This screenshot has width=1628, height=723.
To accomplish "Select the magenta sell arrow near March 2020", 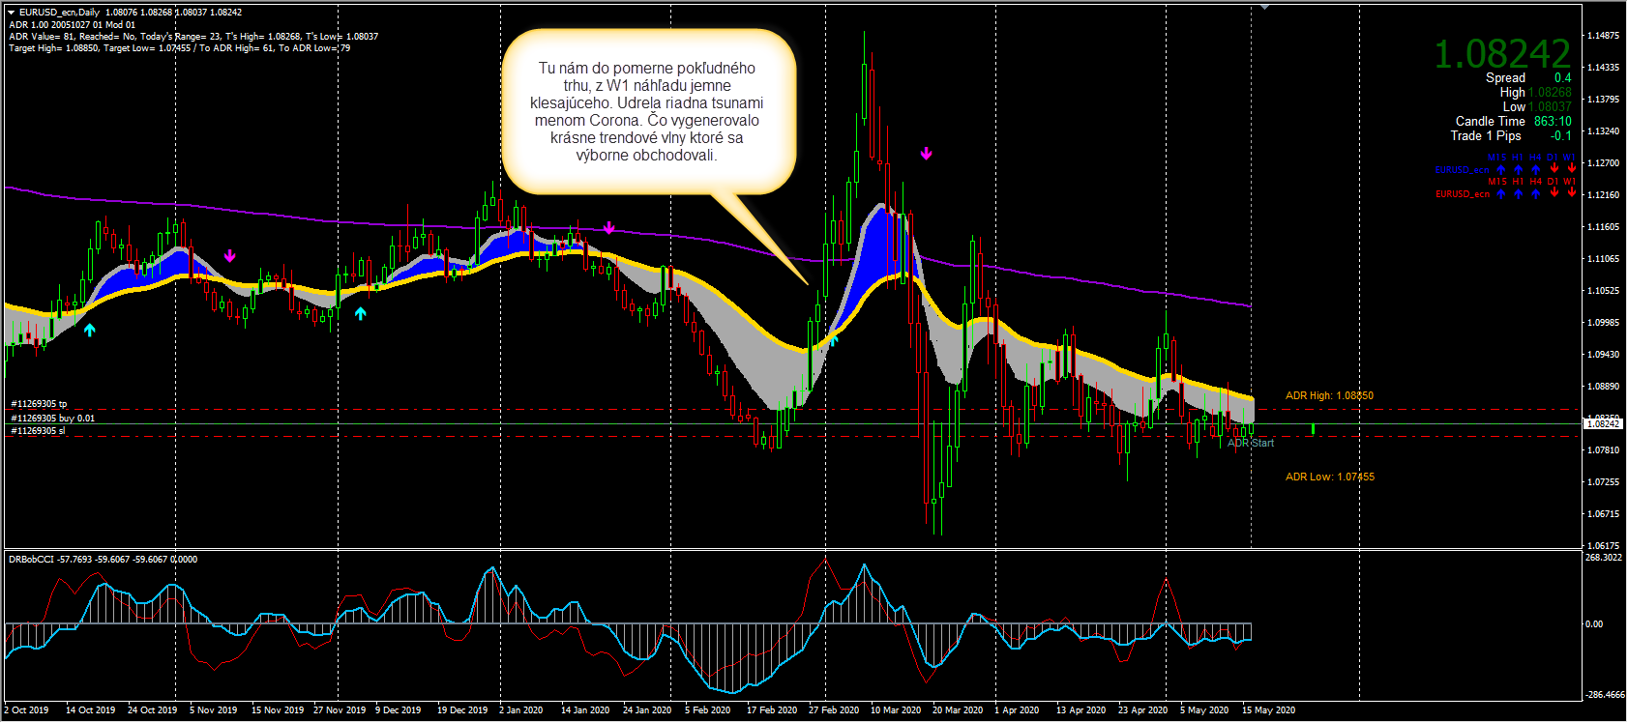I will 926,154.
